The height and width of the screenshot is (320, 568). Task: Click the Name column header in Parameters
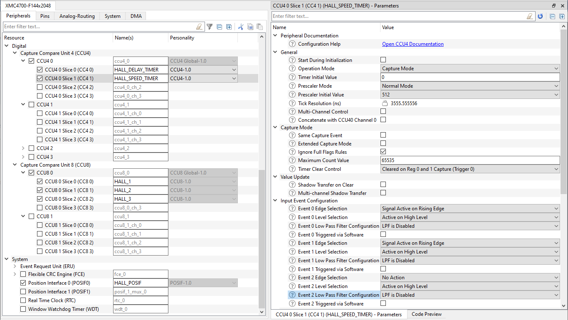pyautogui.click(x=326, y=27)
